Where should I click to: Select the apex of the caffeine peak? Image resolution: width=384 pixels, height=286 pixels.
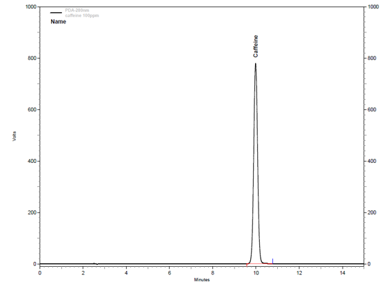pos(256,64)
